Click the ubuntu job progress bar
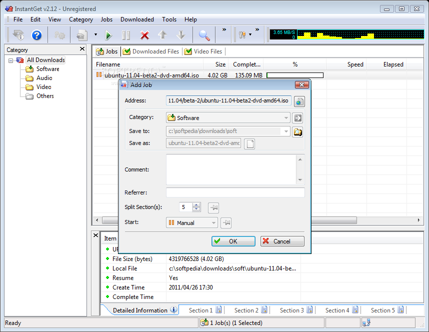 295,75
